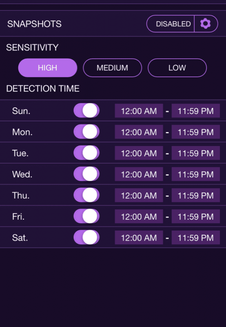Set Friday start time field

coord(139,217)
